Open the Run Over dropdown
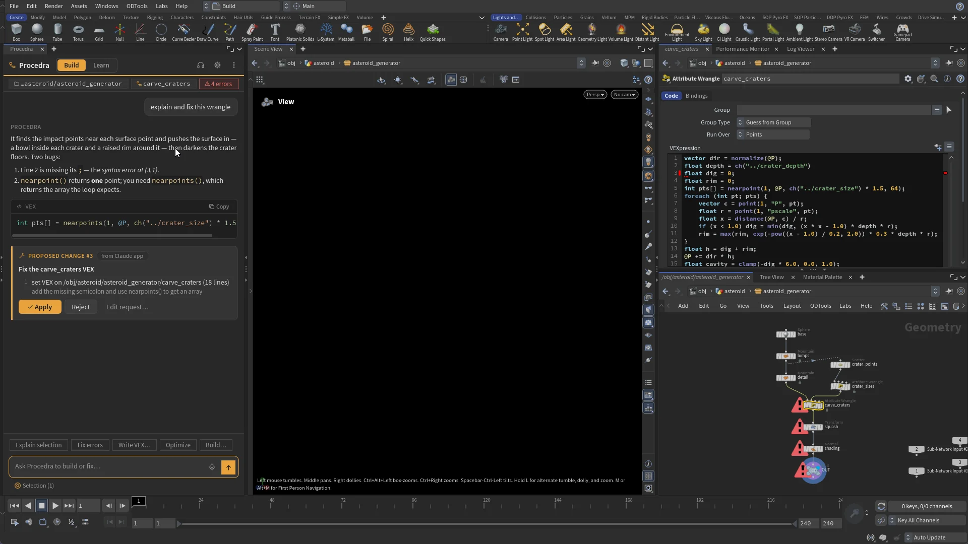This screenshot has width=968, height=544. [773, 134]
